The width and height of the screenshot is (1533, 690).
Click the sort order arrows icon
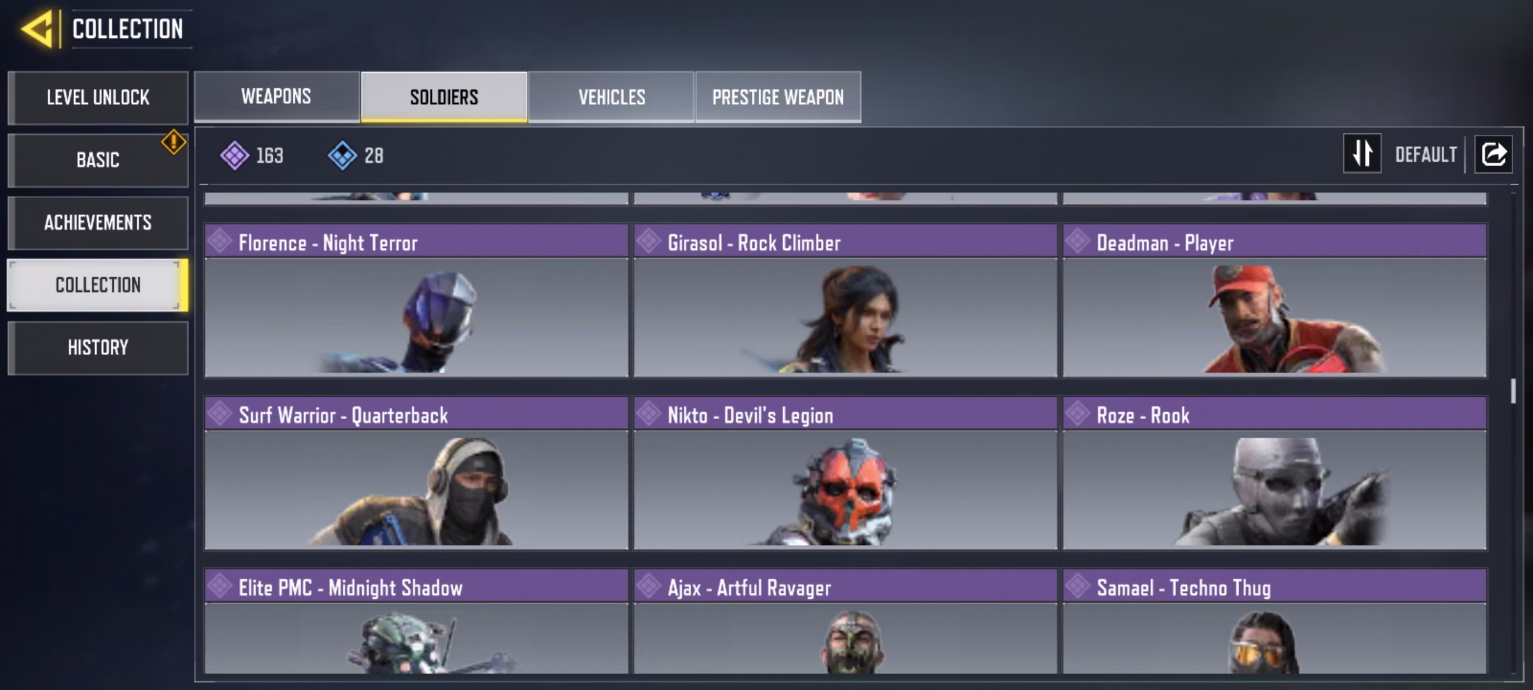pyautogui.click(x=1362, y=153)
